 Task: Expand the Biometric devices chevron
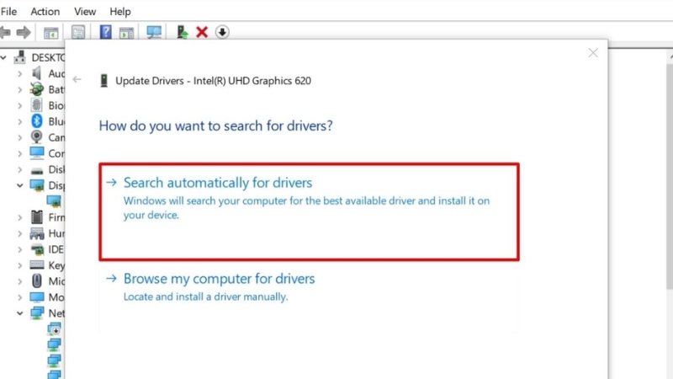click(19, 106)
